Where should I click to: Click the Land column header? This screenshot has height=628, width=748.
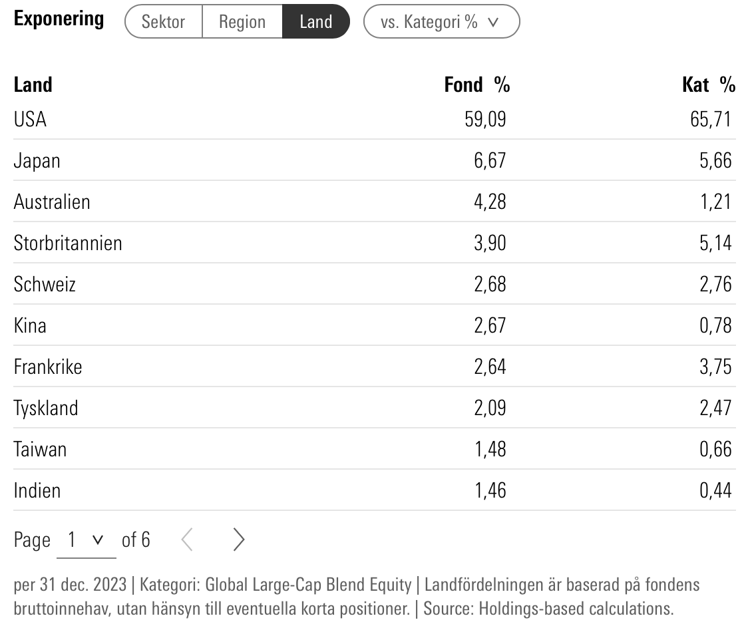pos(33,85)
